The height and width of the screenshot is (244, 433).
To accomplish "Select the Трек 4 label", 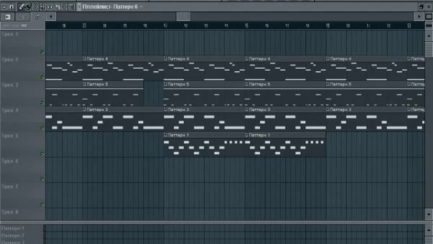I will click(10, 110).
